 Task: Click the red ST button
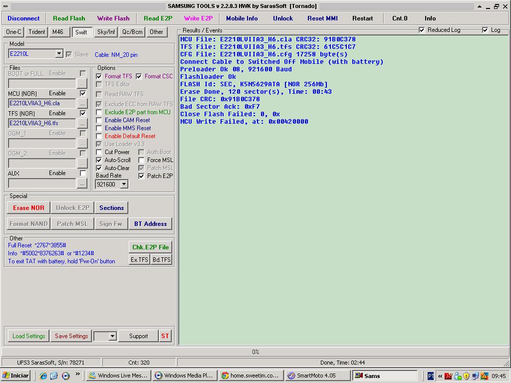(x=165, y=336)
